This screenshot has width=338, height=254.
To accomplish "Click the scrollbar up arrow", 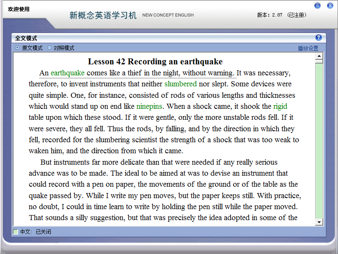I will coord(319,56).
